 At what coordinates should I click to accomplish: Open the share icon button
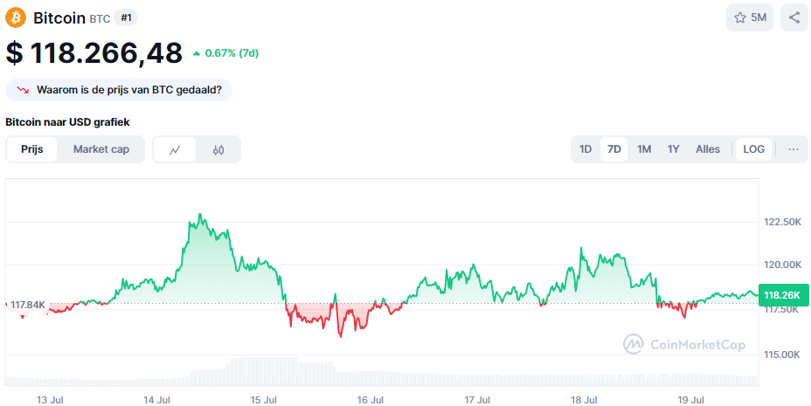click(x=794, y=17)
